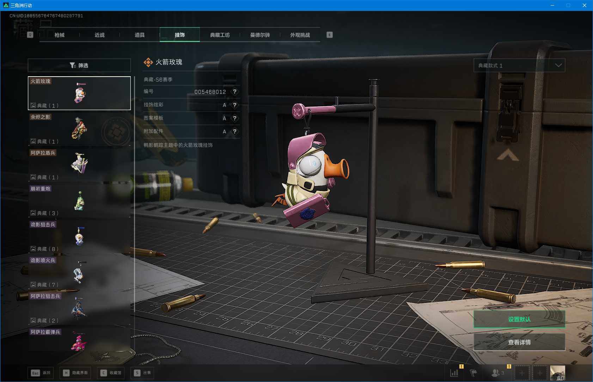593x382 pixels.
Task: Open the friends list icon
Action: tap(496, 373)
